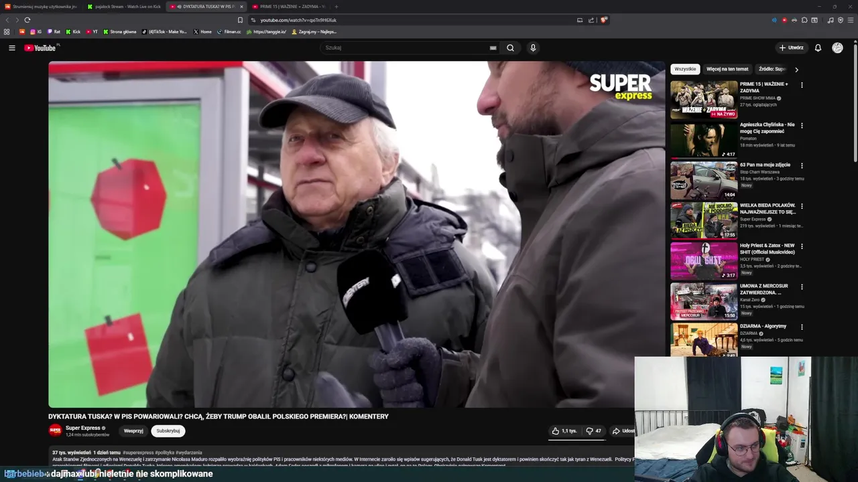Image resolution: width=858 pixels, height=482 pixels.
Task: Open the Super Express channel name link
Action: coord(82,428)
